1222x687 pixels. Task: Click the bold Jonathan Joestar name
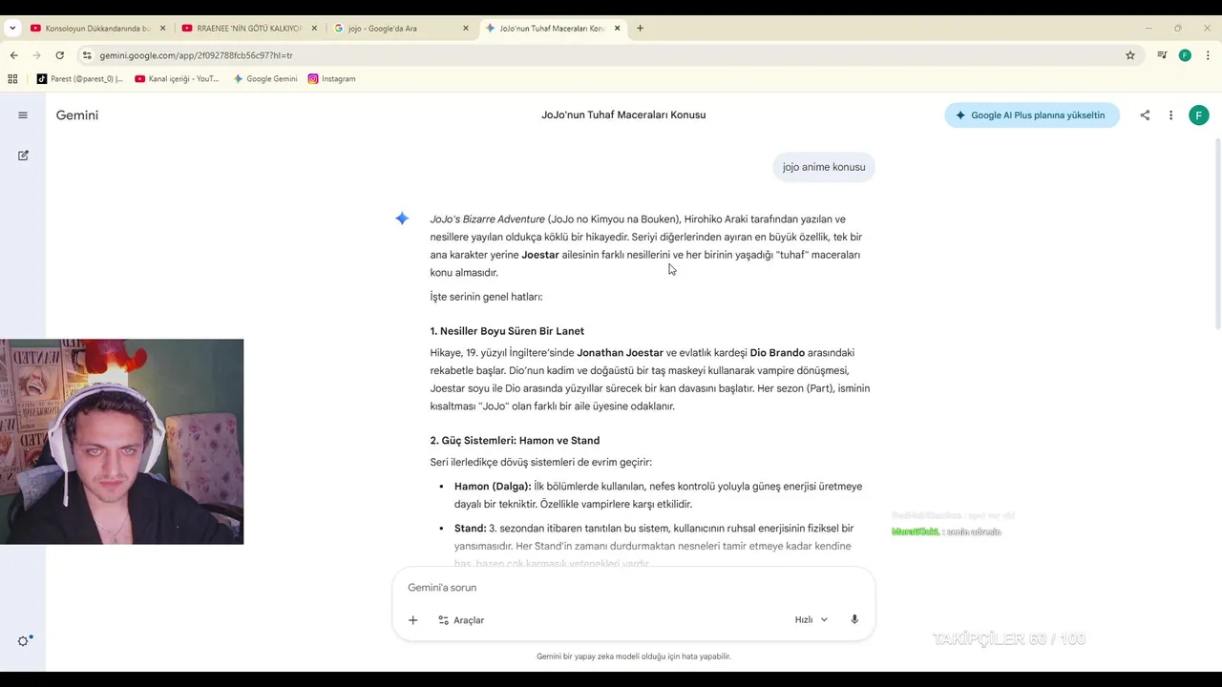pos(620,353)
